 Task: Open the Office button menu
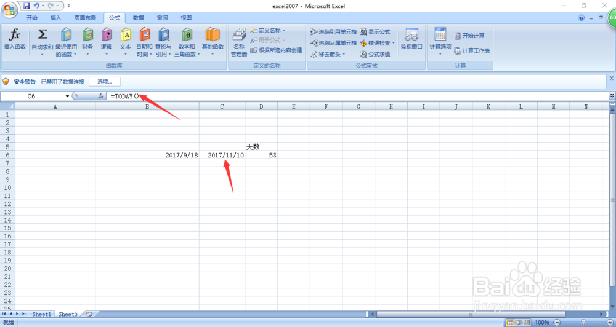tap(9, 9)
